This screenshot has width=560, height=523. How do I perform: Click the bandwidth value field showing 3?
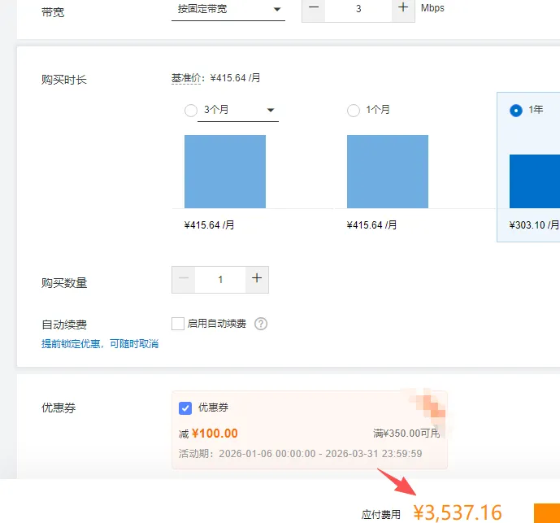tap(358, 10)
